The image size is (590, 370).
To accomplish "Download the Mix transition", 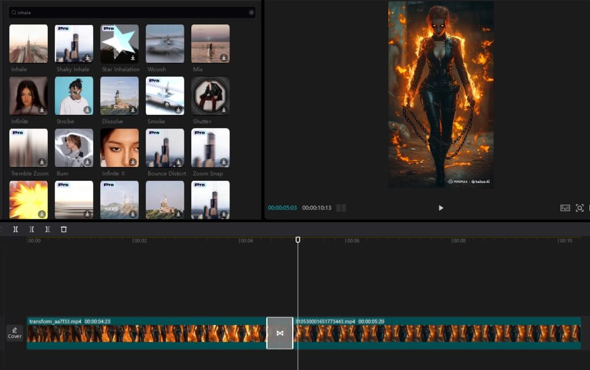I will [x=224, y=58].
